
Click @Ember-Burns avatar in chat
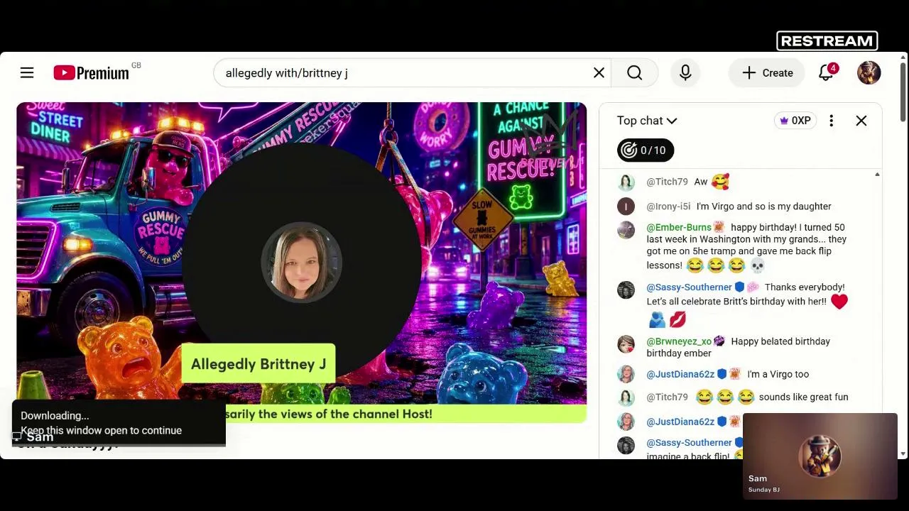click(x=626, y=230)
